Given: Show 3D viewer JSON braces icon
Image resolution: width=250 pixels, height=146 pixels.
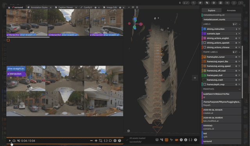Looking at the screenshot, I should point(191,140).
